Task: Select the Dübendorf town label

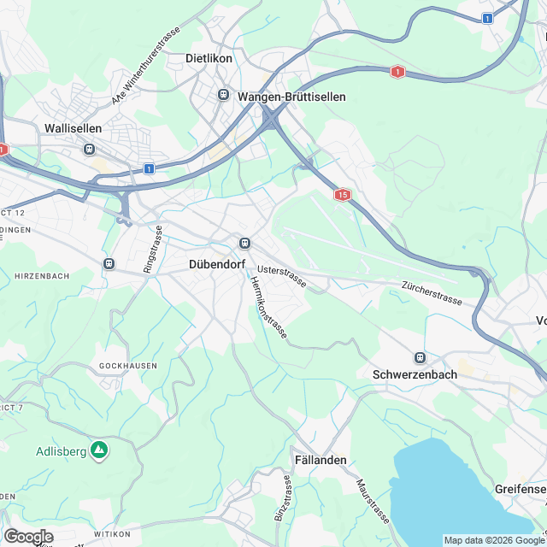Action: [x=217, y=264]
